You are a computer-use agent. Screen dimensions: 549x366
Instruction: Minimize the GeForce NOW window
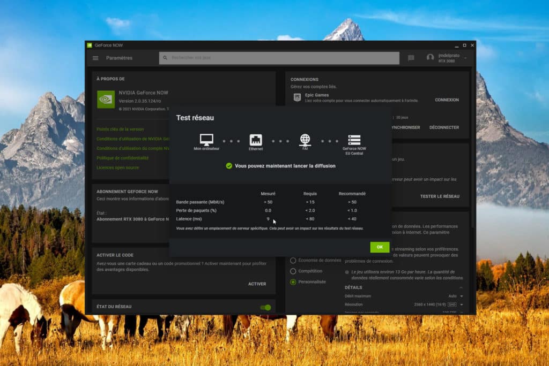tap(457, 45)
